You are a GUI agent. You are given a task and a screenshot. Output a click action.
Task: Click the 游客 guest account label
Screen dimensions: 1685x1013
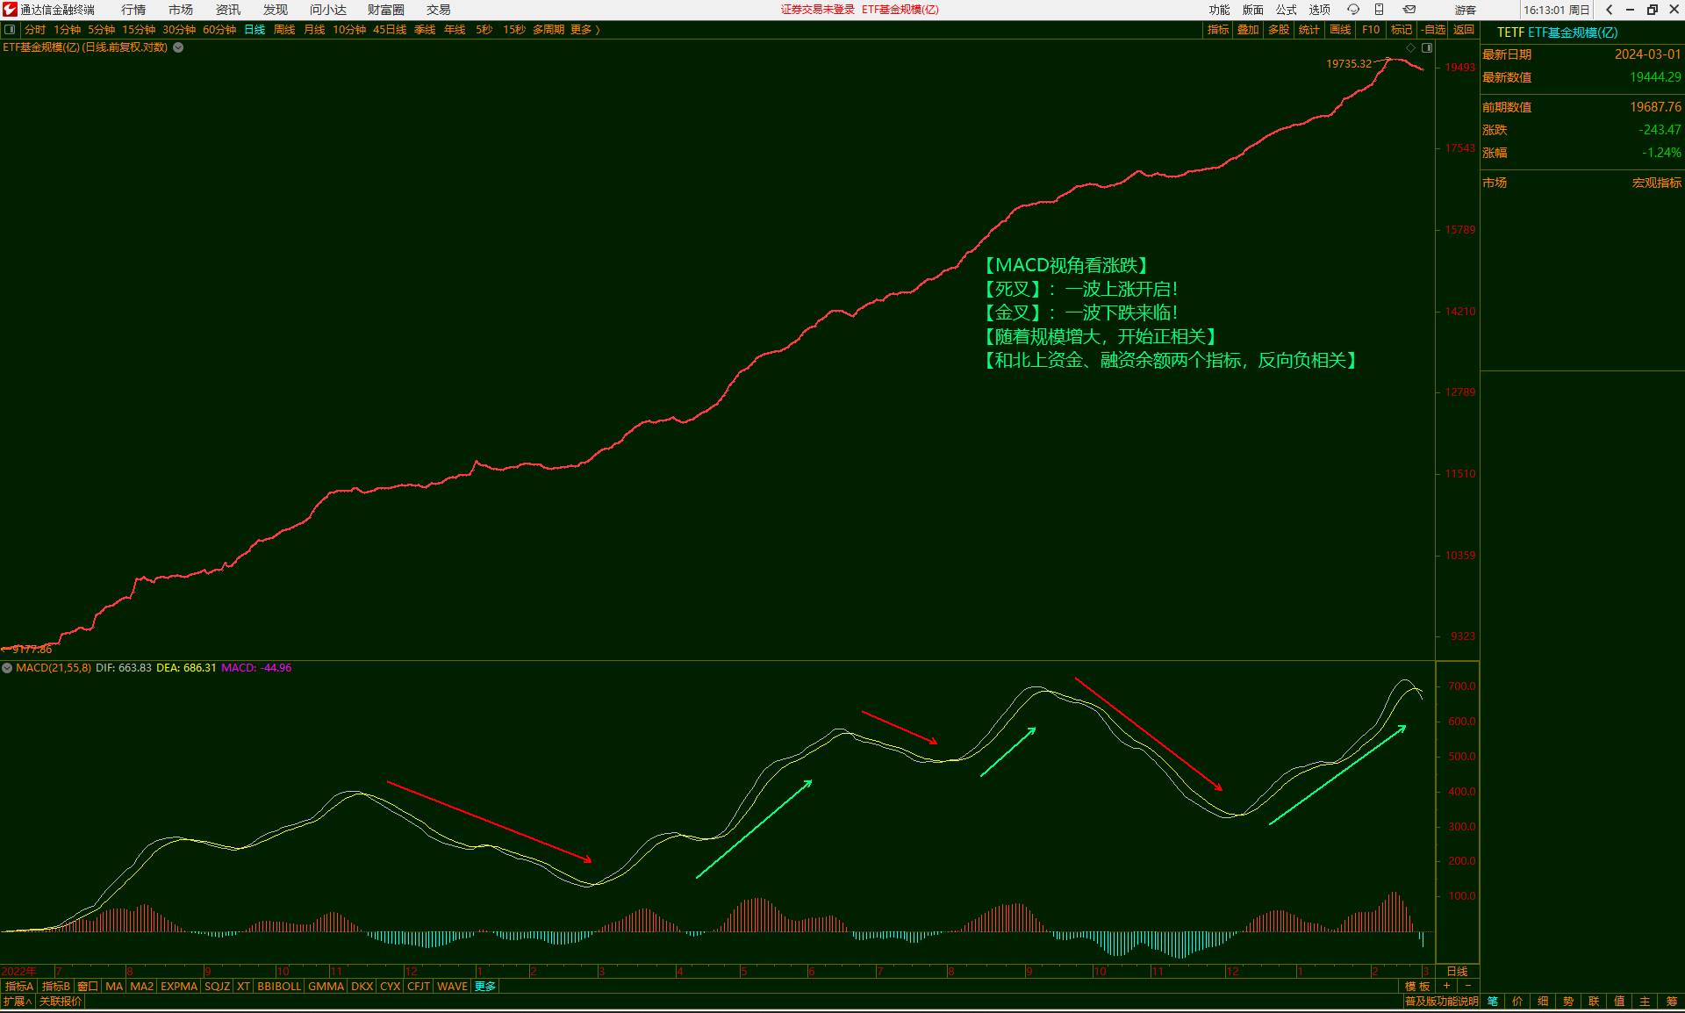(x=1466, y=10)
